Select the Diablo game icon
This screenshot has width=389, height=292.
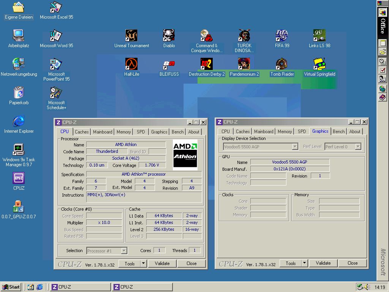point(169,35)
